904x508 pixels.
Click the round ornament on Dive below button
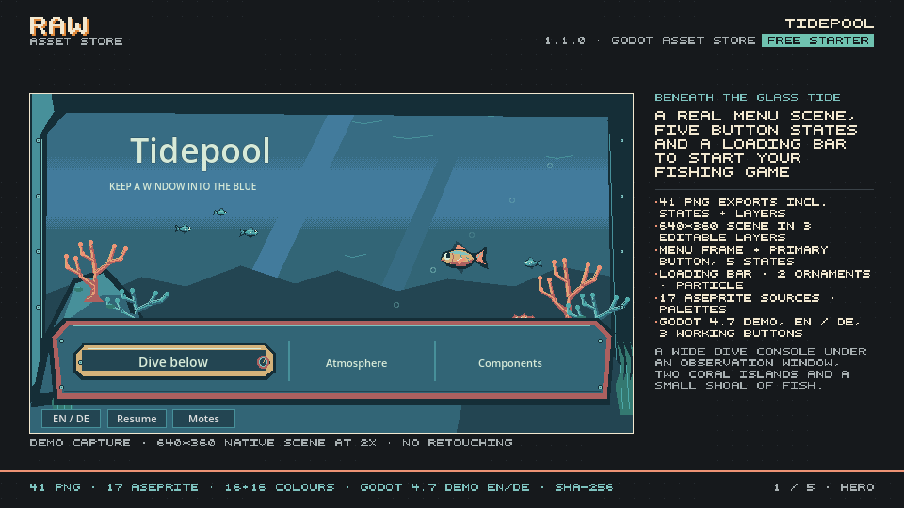[x=263, y=362]
